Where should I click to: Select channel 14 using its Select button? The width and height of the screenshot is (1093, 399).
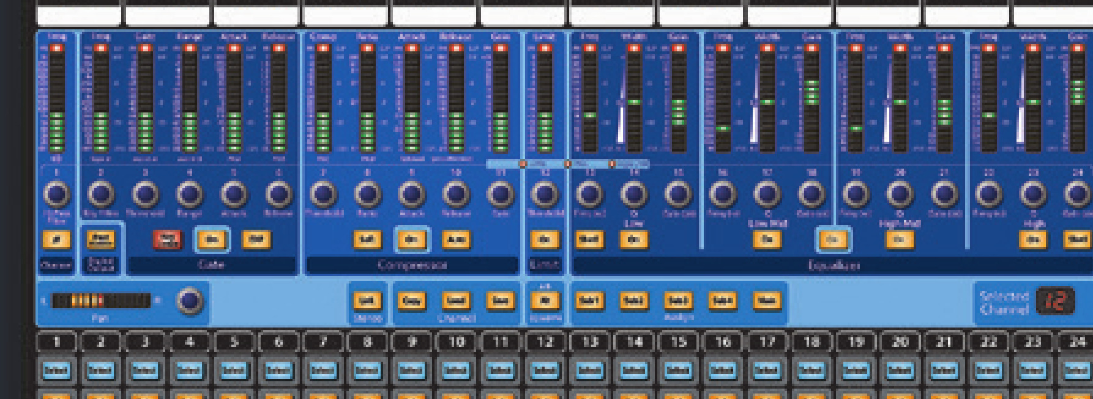pyautogui.click(x=633, y=370)
